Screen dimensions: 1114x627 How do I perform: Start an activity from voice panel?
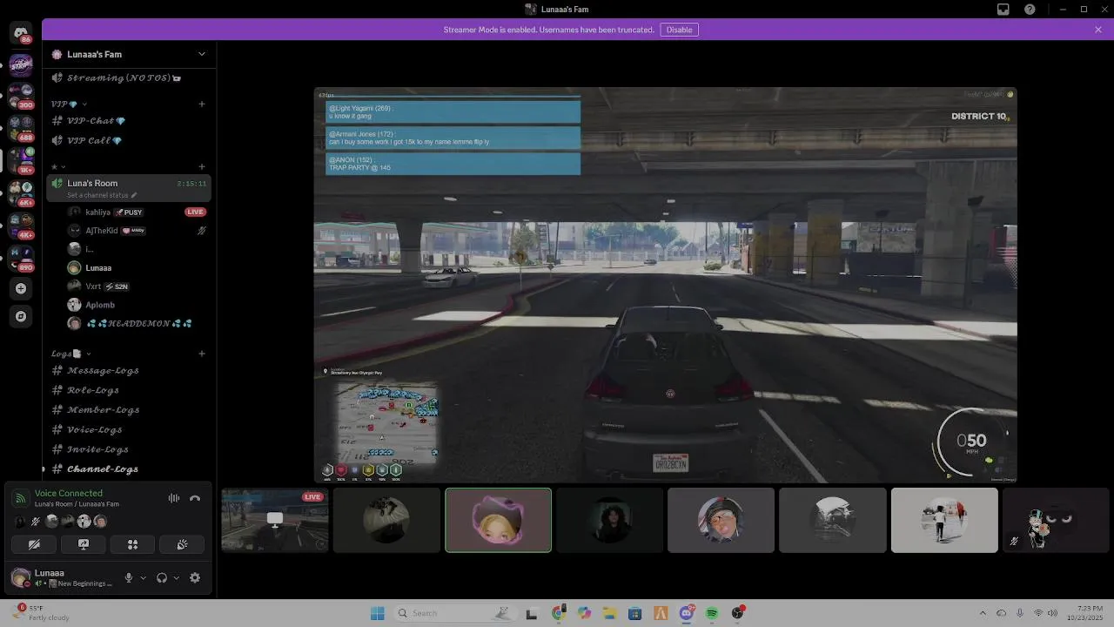click(133, 544)
